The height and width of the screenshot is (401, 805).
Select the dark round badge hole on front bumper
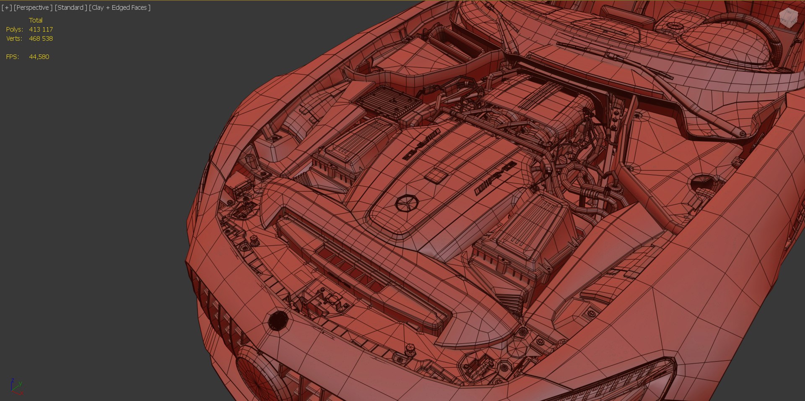point(278,320)
